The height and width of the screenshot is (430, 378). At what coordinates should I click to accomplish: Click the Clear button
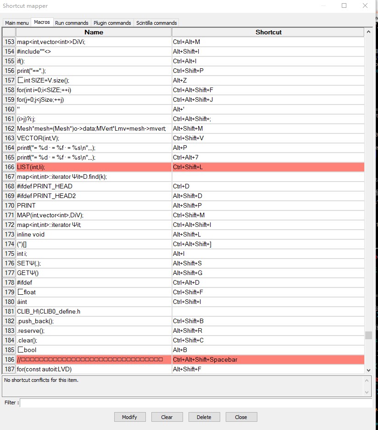[167, 417]
